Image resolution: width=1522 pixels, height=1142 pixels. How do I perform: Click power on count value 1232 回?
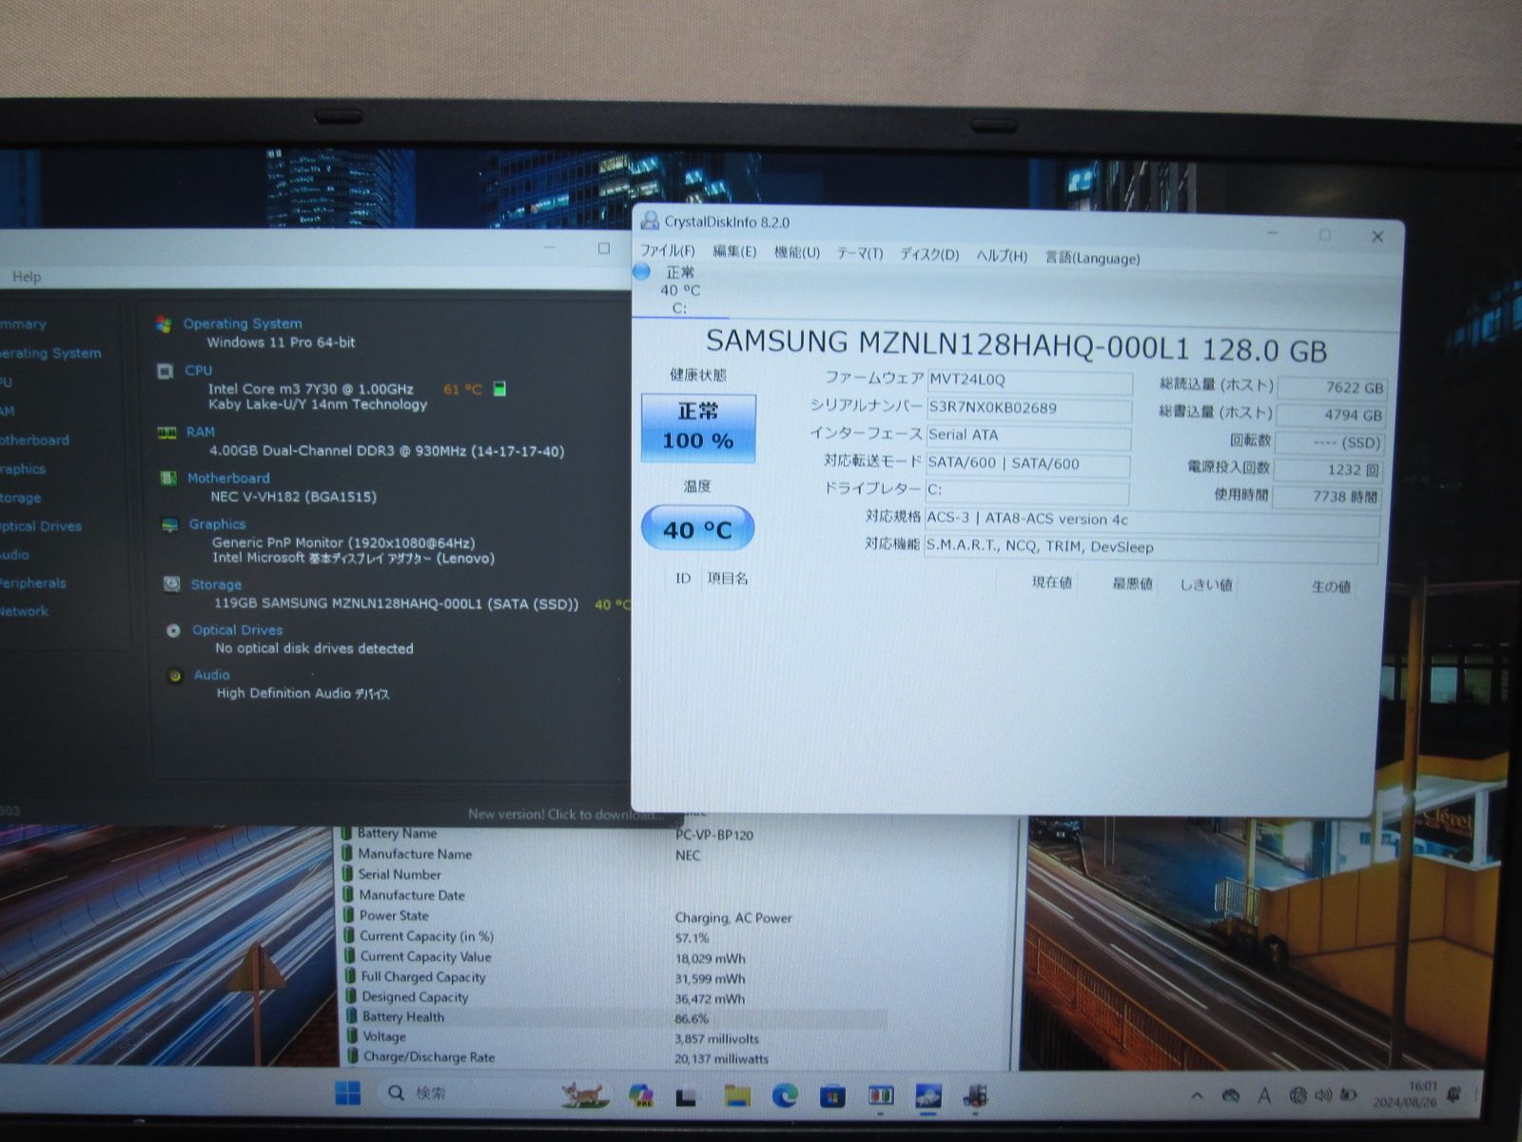pyautogui.click(x=1328, y=470)
